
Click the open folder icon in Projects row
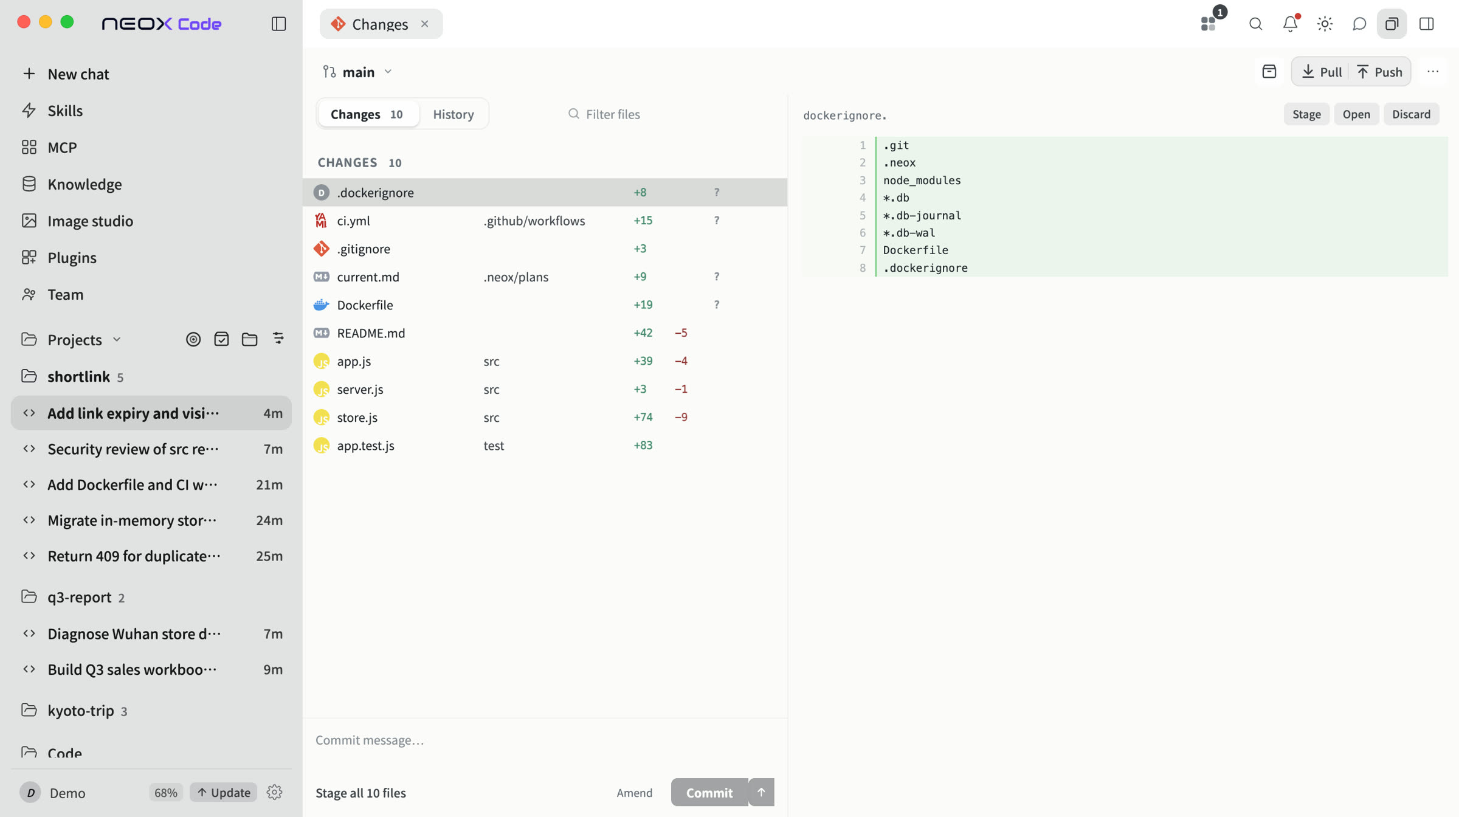(x=250, y=339)
